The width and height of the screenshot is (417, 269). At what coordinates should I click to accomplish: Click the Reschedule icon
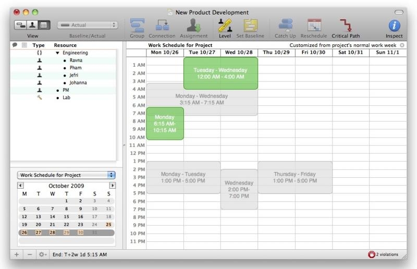(314, 25)
